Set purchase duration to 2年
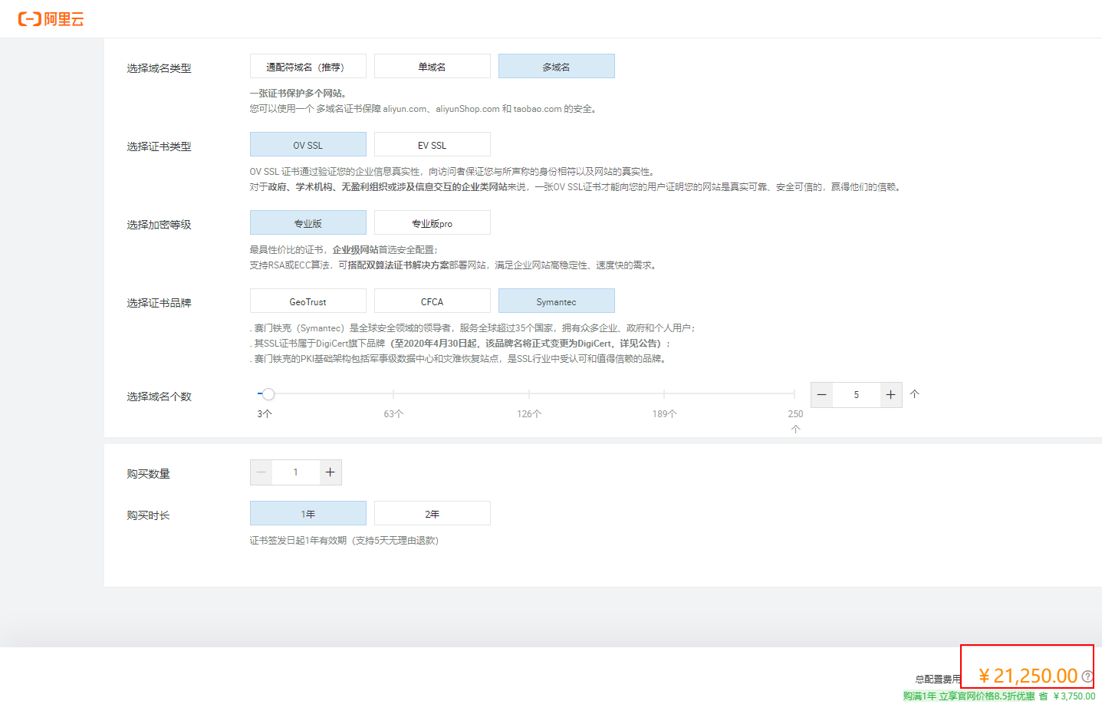Viewport: 1102px width, 724px height. point(433,514)
